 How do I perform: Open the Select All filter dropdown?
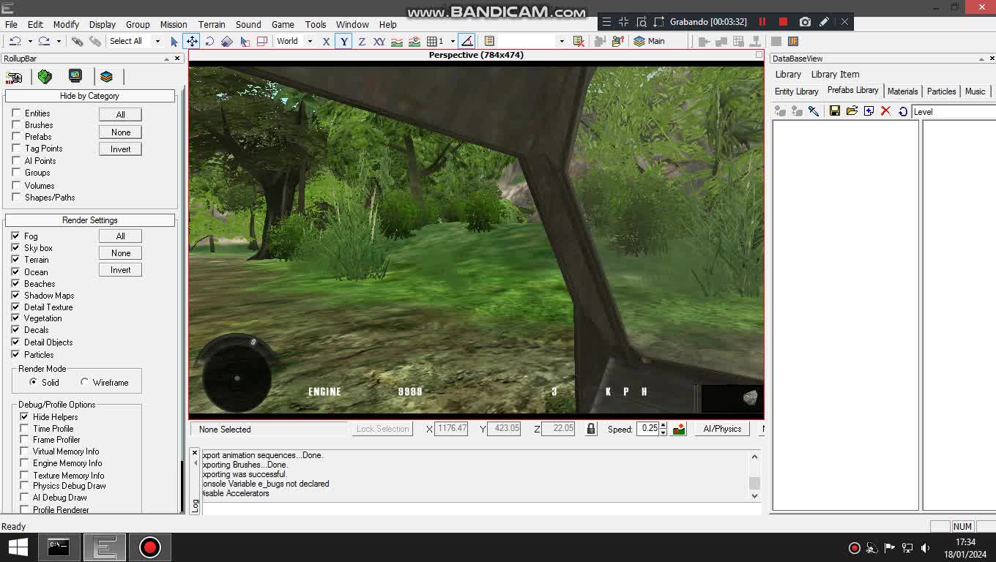157,42
